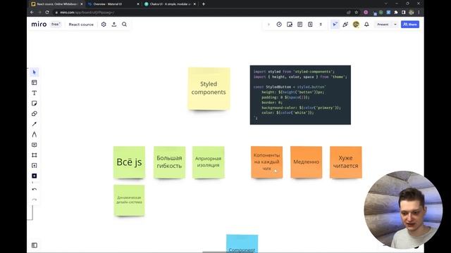Image resolution: width=451 pixels, height=253 pixels.
Task: Open the frames panel at bottom left
Action: (35, 245)
